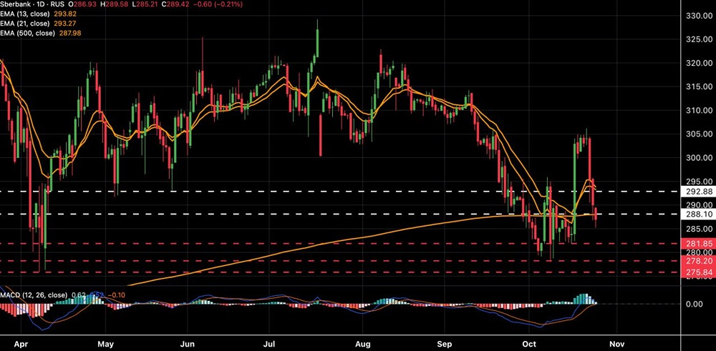
Task: Select the EMA (500, close) indicator legend
Action: coord(29,34)
